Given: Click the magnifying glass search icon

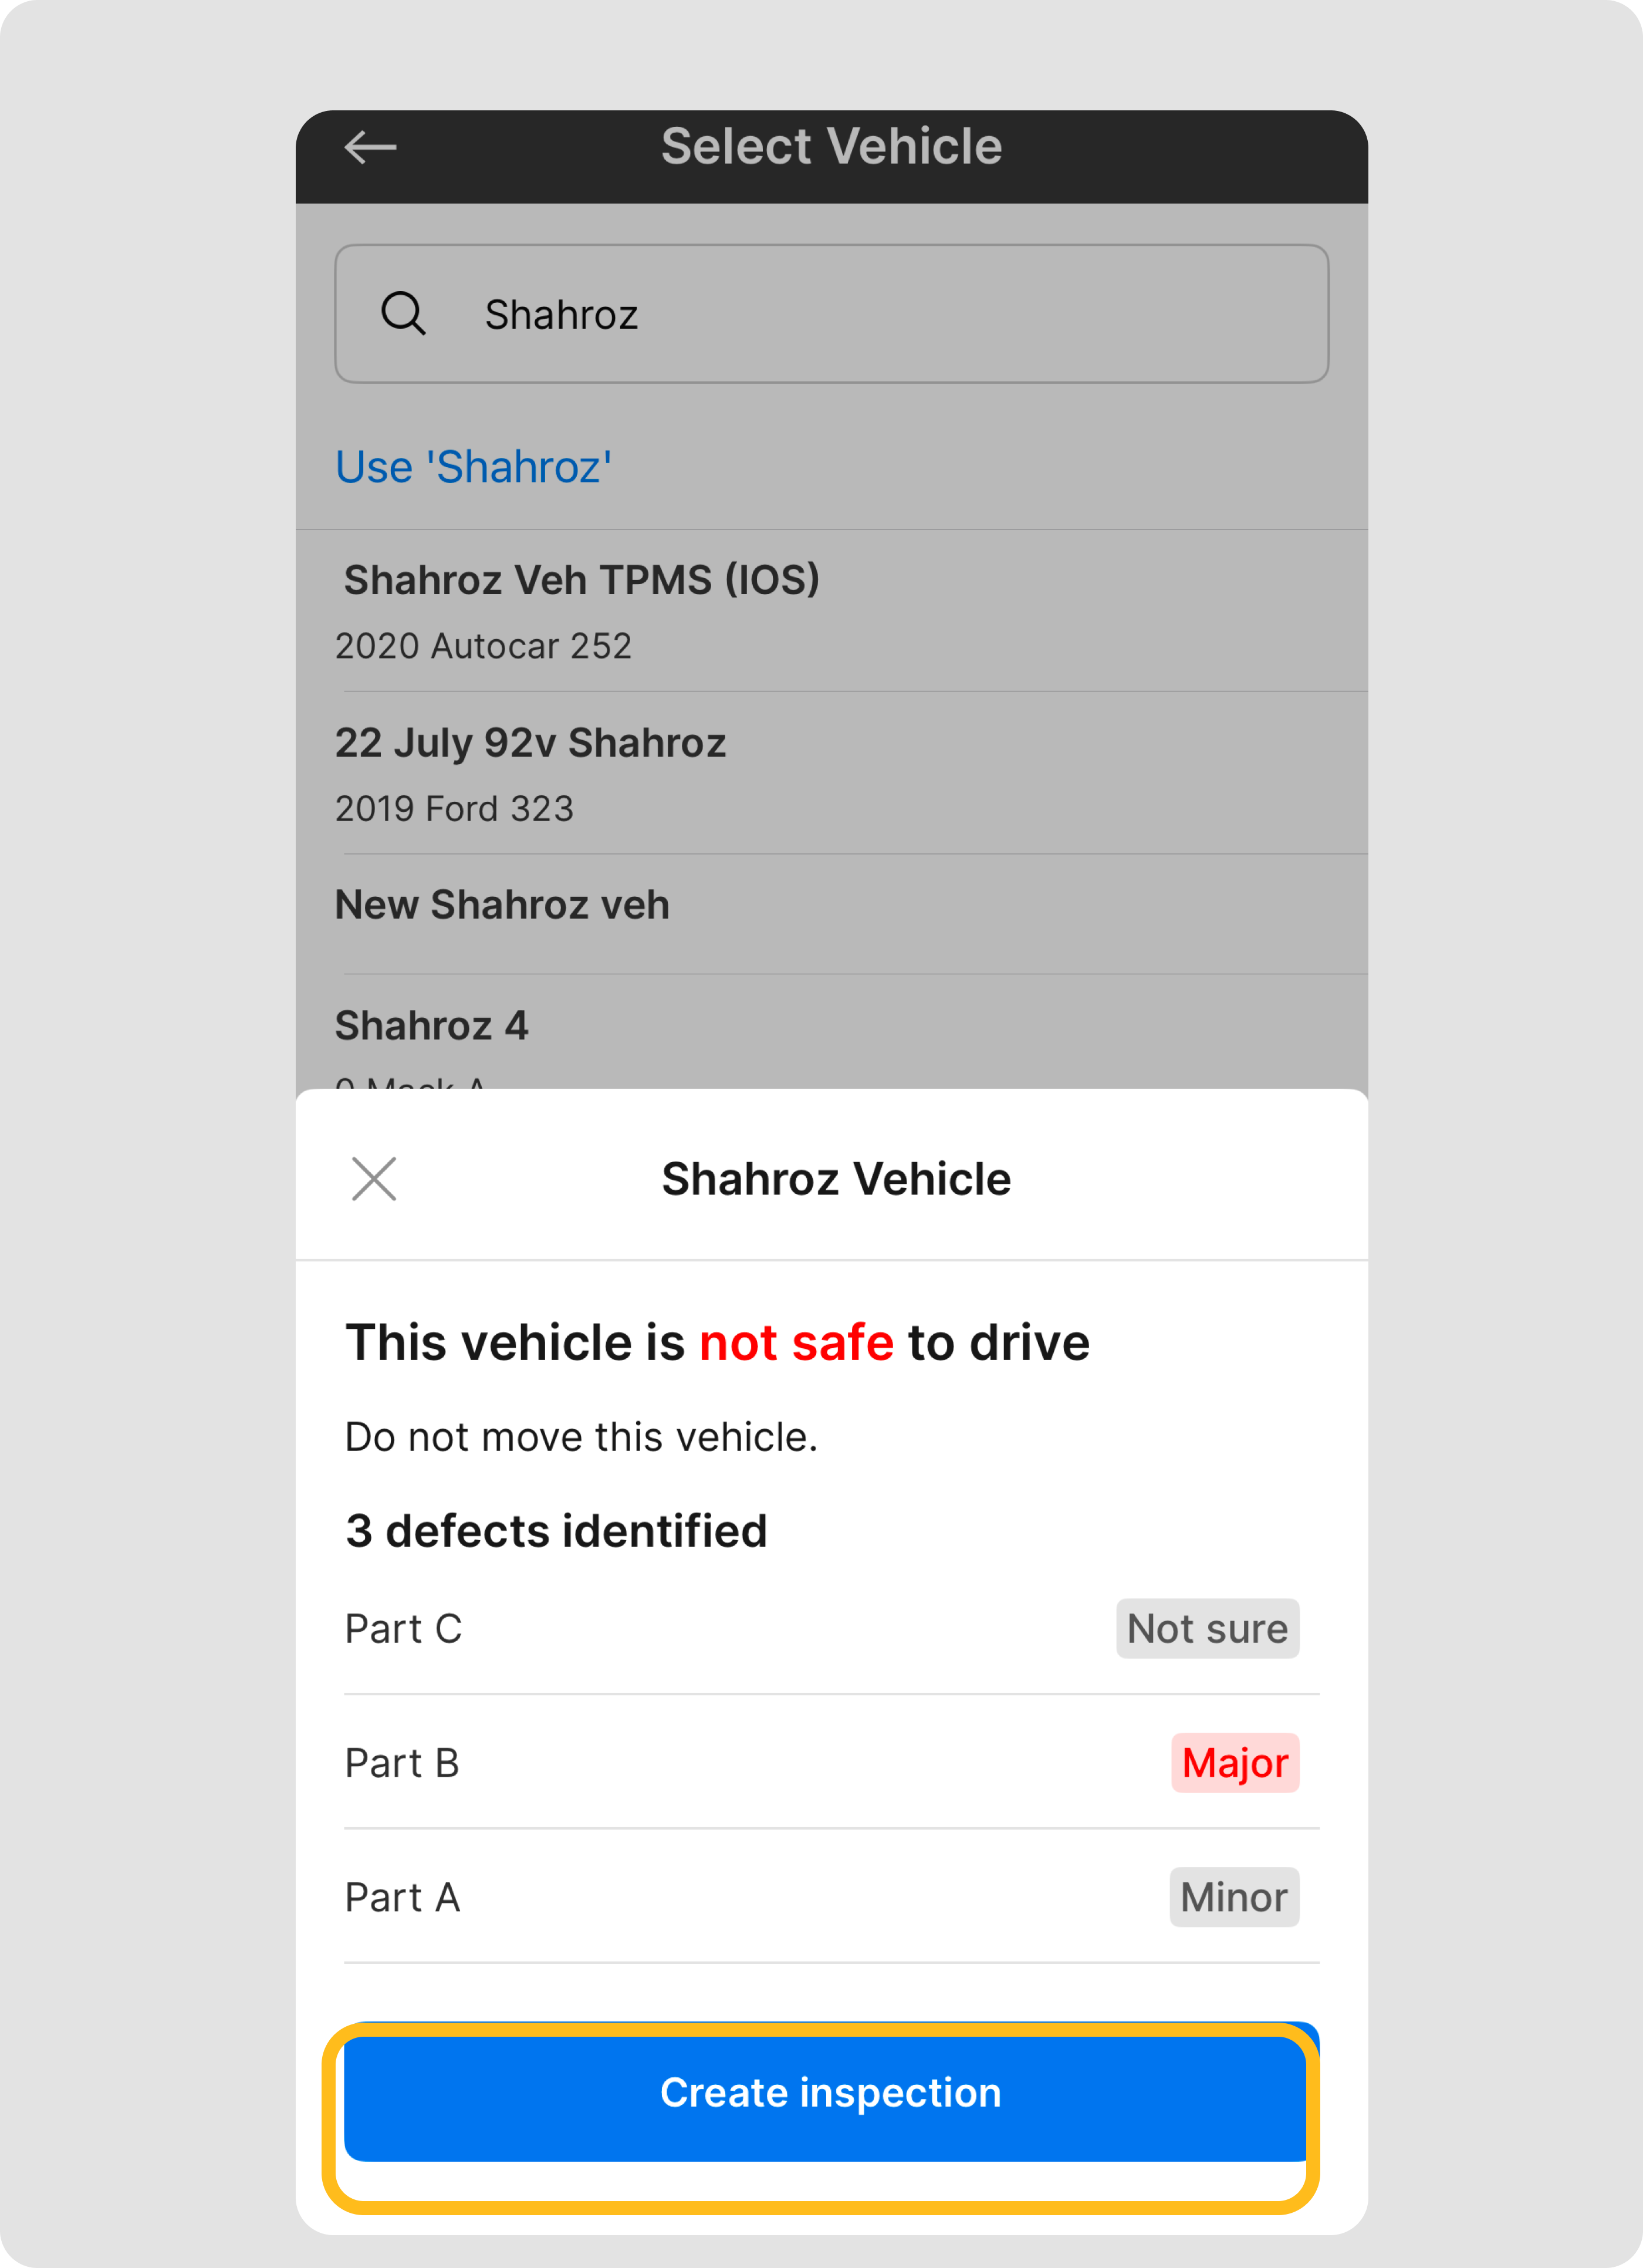Looking at the screenshot, I should [403, 314].
